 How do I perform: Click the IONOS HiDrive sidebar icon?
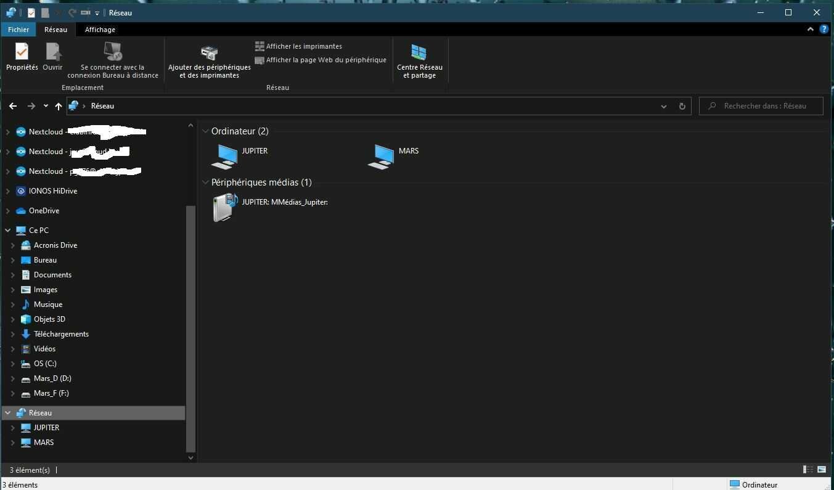tap(21, 191)
